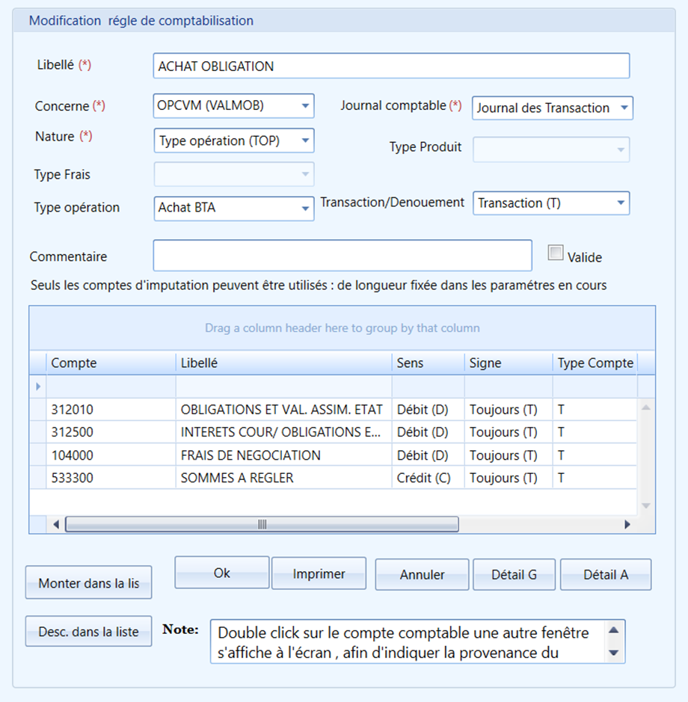
Task: Click the grid horizontal scrollbar right arrow
Action: 627,524
